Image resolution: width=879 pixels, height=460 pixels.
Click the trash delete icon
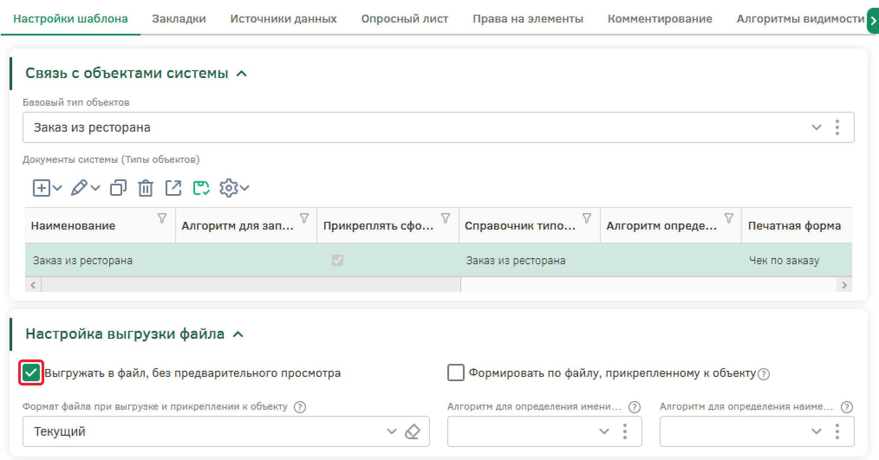point(145,188)
